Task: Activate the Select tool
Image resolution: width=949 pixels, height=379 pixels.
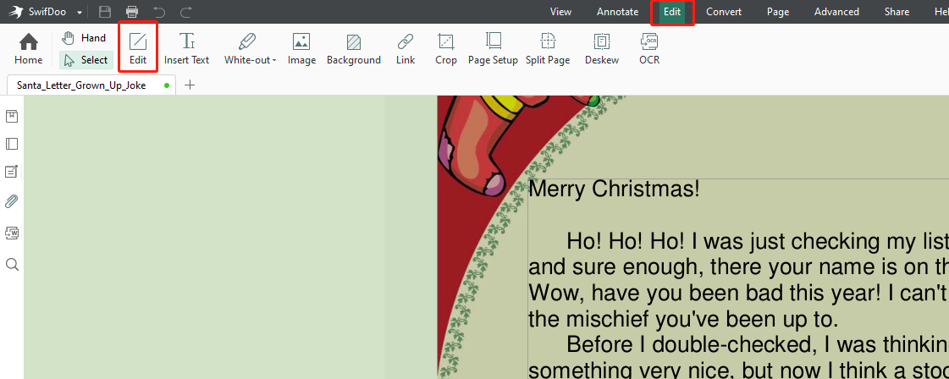Action: click(86, 60)
